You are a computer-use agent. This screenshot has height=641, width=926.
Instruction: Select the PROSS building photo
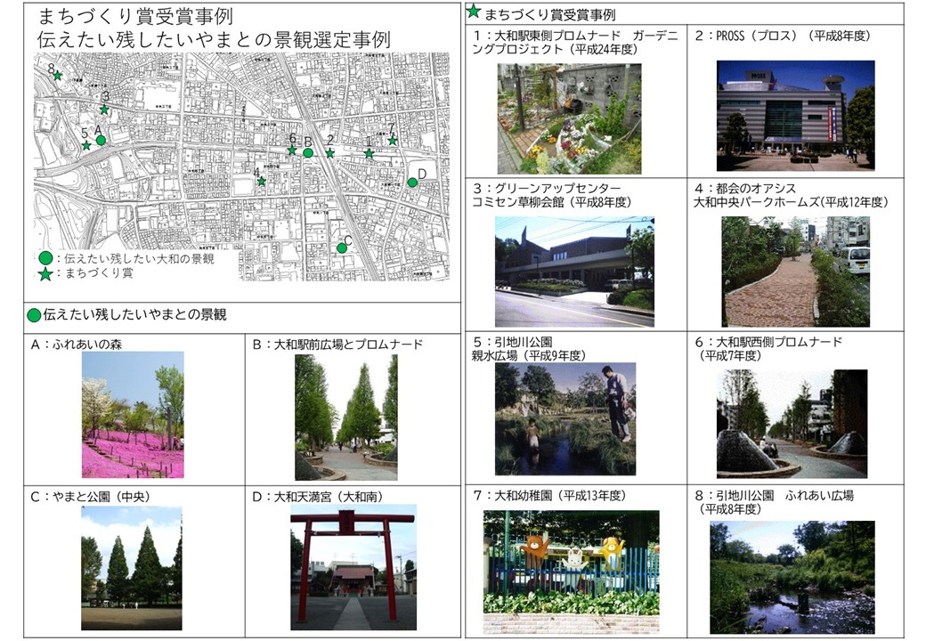(x=795, y=115)
